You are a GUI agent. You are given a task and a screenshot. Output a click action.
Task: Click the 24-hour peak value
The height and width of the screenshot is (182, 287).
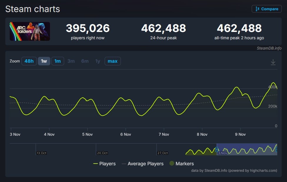coord(163,28)
